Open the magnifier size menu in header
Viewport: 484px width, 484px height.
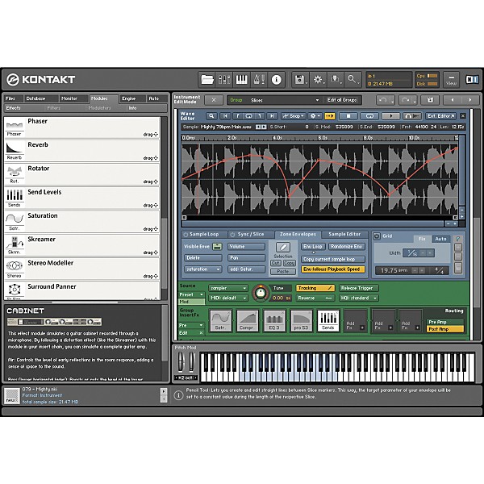click(353, 80)
